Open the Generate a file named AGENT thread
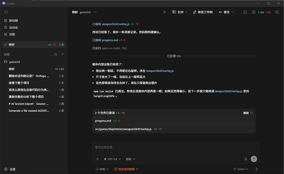The width and height of the screenshot is (284, 174). [34, 111]
